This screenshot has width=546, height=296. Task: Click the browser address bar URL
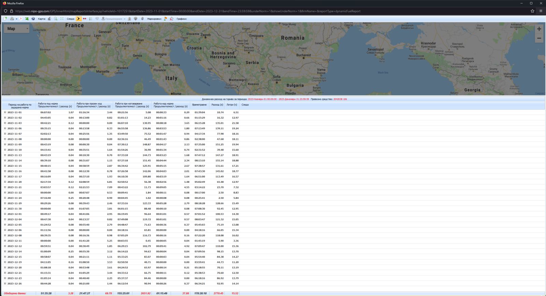(x=188, y=11)
